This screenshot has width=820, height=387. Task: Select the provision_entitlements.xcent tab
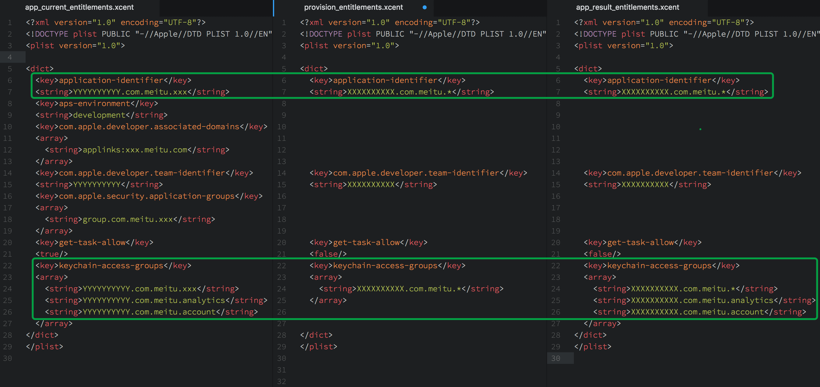tap(353, 7)
